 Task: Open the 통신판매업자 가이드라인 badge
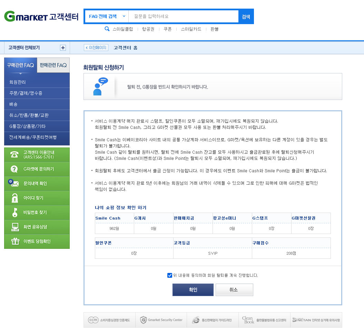click(213, 320)
